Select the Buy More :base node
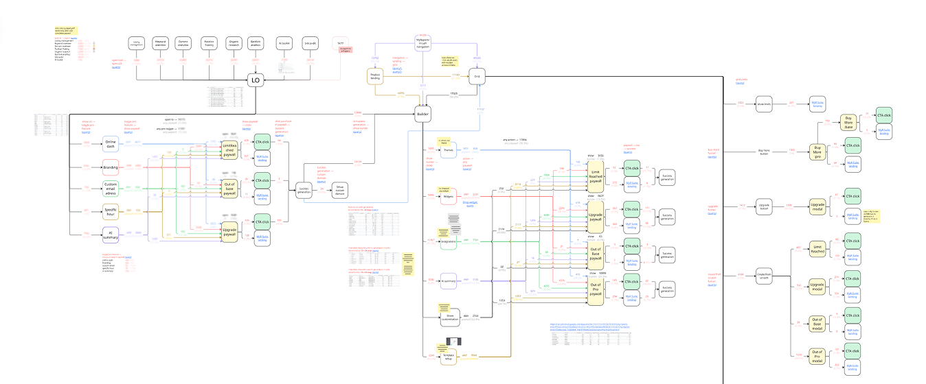 click(x=848, y=123)
